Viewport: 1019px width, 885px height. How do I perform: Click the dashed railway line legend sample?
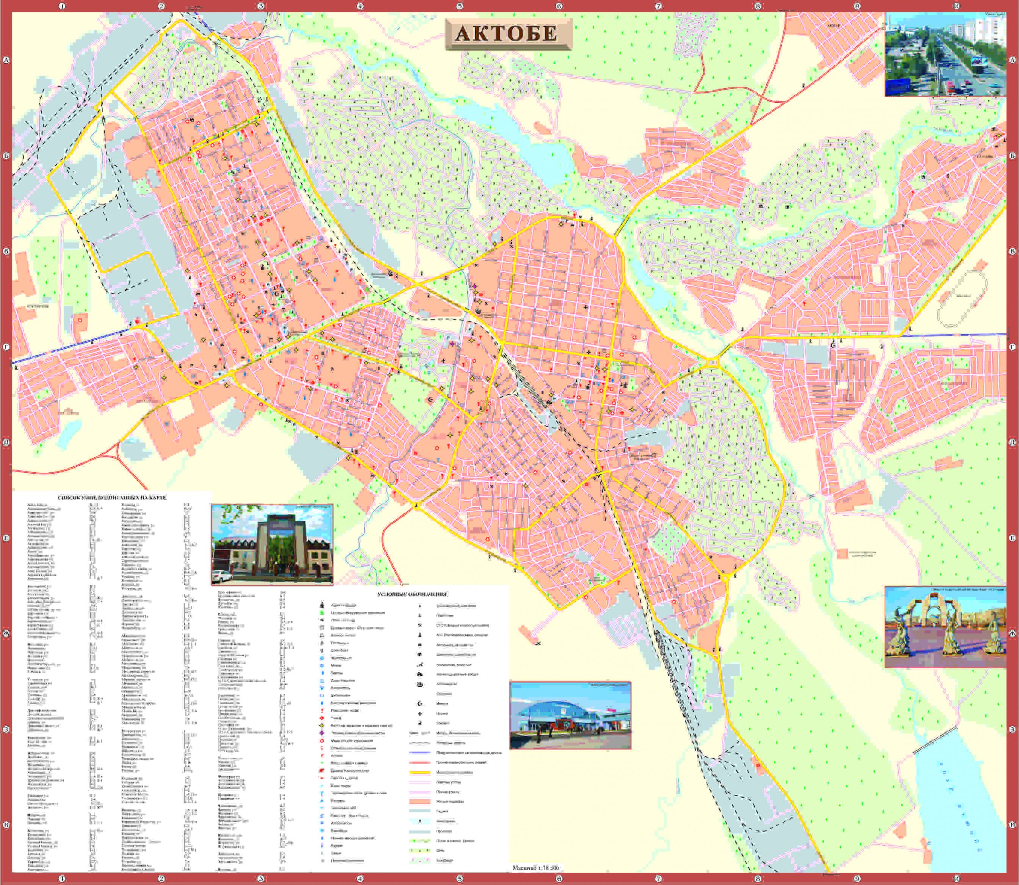click(420, 743)
